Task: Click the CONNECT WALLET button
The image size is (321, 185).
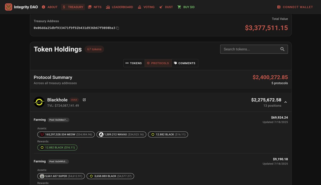Action: (295, 7)
